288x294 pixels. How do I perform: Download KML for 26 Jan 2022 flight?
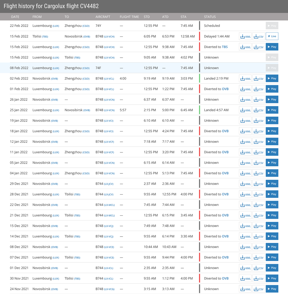coord(245,99)
